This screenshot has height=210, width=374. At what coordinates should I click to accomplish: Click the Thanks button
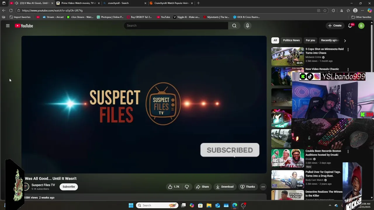[247, 187]
